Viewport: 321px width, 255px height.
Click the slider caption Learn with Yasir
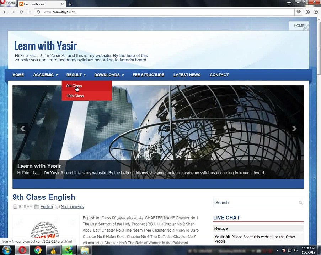coord(39,166)
